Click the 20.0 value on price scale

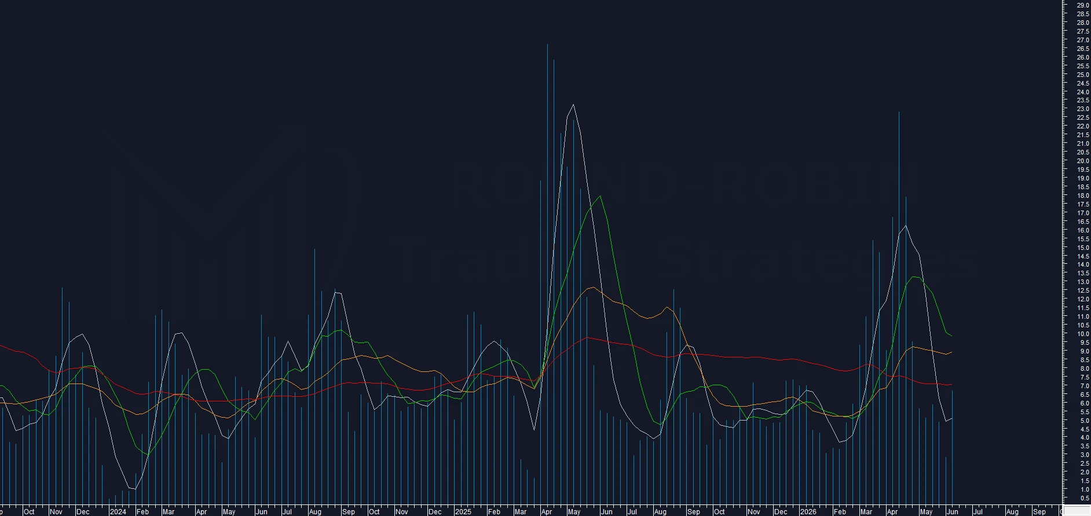click(x=1083, y=161)
